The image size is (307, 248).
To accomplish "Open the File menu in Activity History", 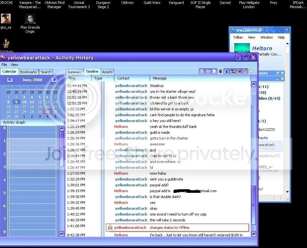I will (4, 65).
